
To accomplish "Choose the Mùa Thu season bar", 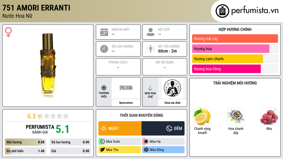I will pyautogui.click(x=120, y=150).
